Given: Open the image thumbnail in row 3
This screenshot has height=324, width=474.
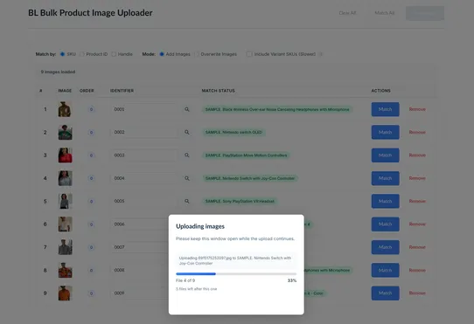Looking at the screenshot, I should (65, 155).
